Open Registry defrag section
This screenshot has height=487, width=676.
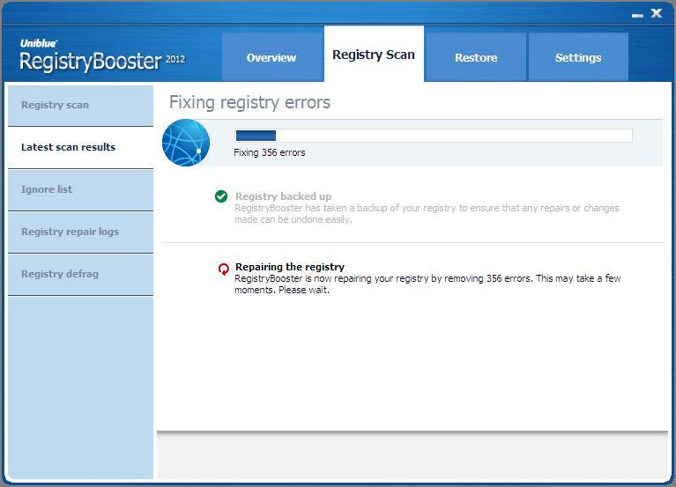coord(80,274)
